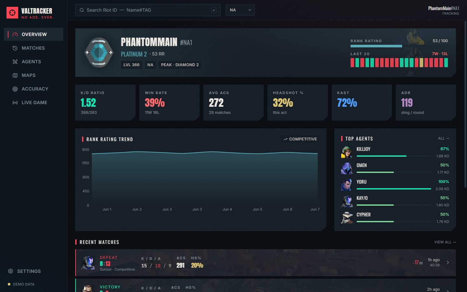Click the Headshot % 32% card
Screen dimensions: 467x292
(298, 103)
